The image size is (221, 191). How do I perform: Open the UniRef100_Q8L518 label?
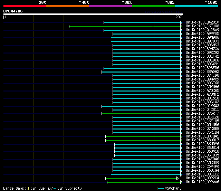(x=202, y=98)
